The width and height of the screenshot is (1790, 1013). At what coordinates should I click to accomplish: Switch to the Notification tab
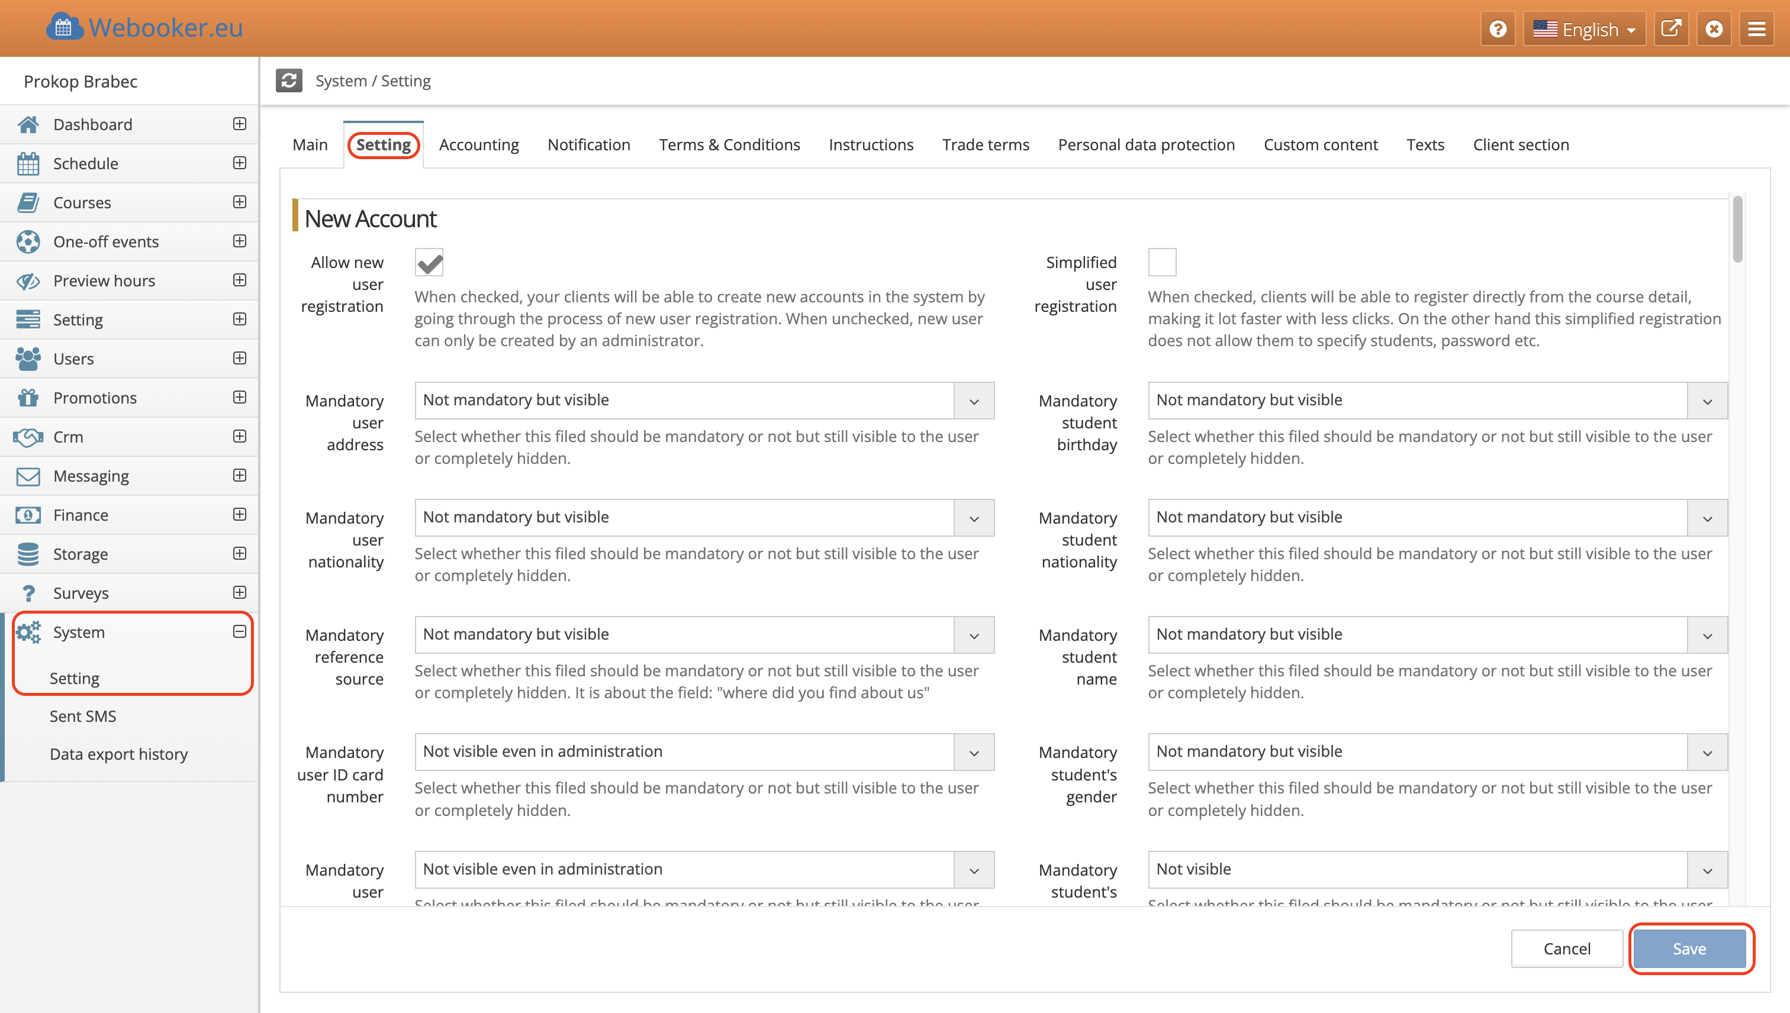[589, 145]
